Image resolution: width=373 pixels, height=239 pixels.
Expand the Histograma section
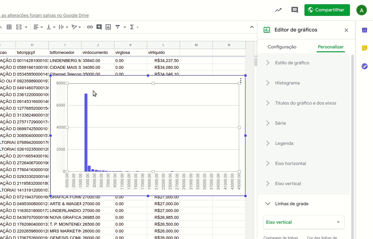tap(287, 83)
